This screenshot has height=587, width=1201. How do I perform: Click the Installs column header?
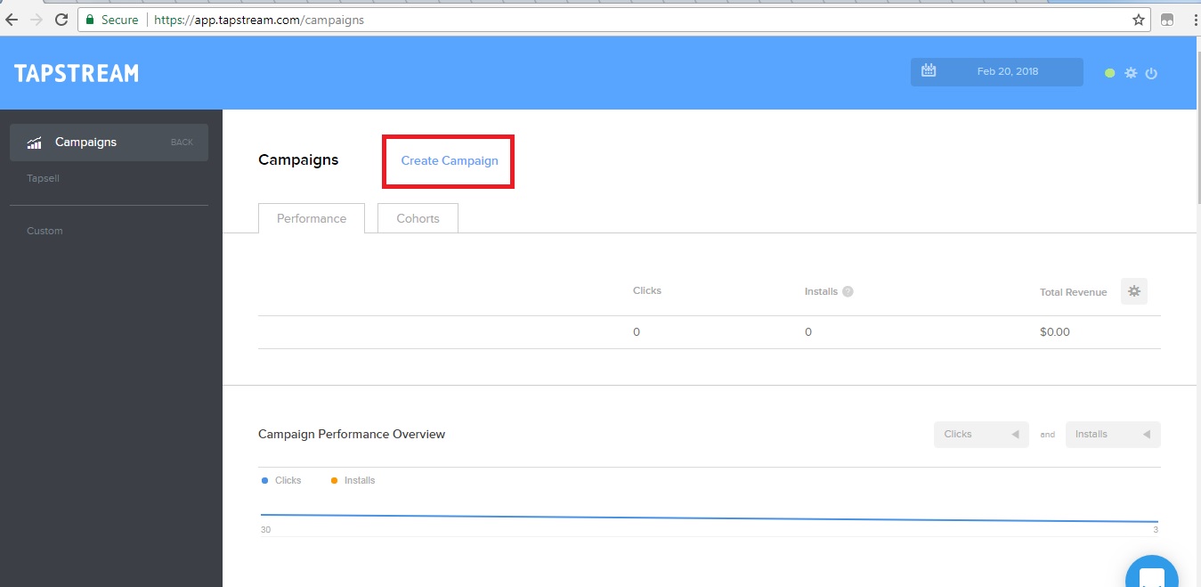click(821, 291)
